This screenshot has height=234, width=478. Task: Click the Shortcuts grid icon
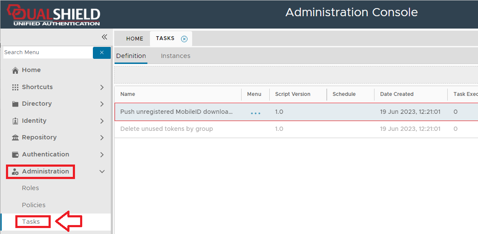pos(15,87)
